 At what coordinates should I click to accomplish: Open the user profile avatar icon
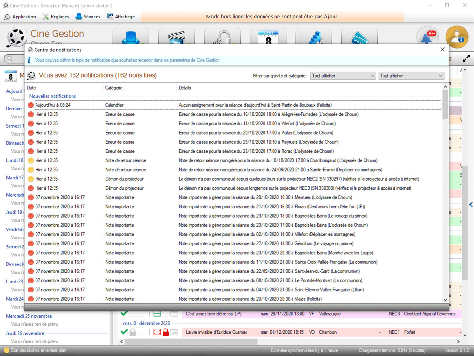457,37
